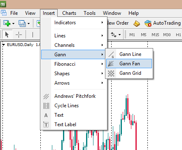Expand the Channels submenu
The height and width of the screenshot is (150, 182).
(x=74, y=45)
